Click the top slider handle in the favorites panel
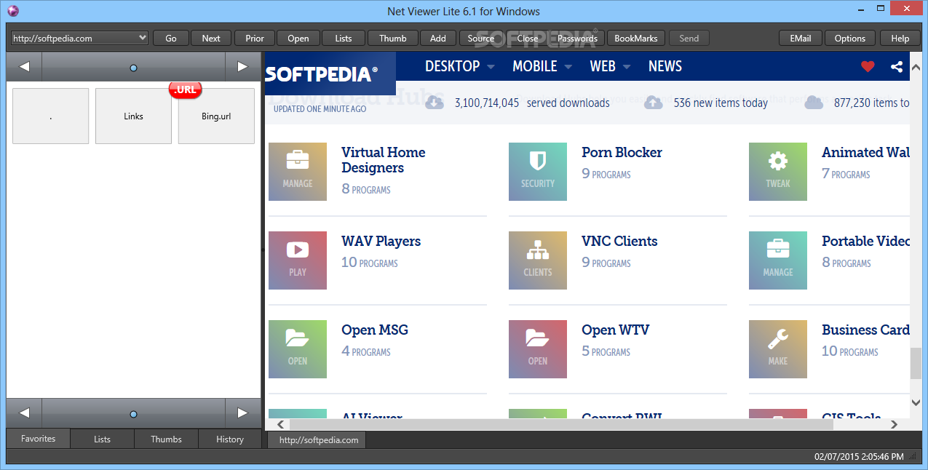Screen dimensions: 928x470 click(133, 68)
